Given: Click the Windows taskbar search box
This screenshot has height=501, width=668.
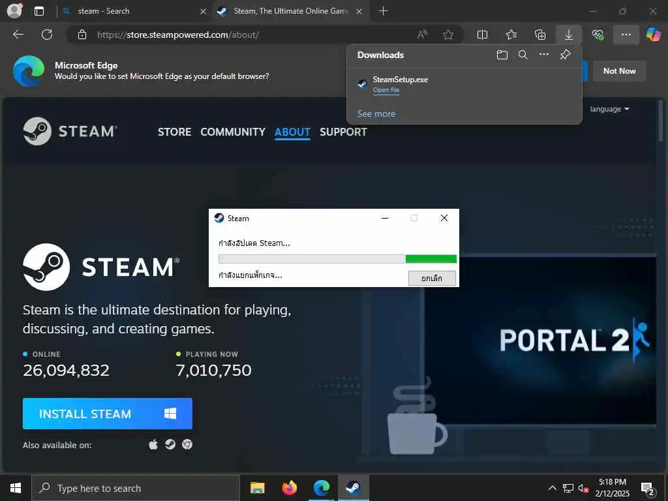Looking at the screenshot, I should tap(136, 488).
